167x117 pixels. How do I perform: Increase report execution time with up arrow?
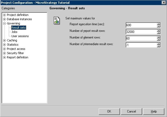(159, 24)
